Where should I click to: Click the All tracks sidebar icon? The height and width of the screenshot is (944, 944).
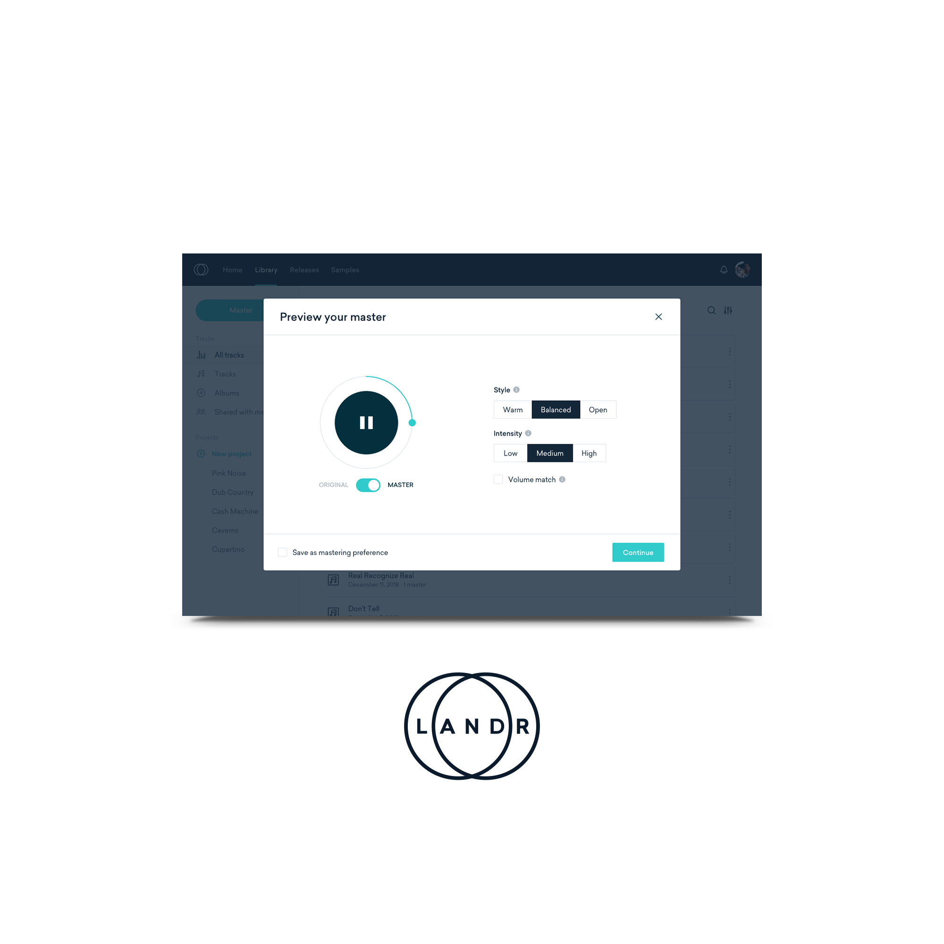pyautogui.click(x=202, y=355)
